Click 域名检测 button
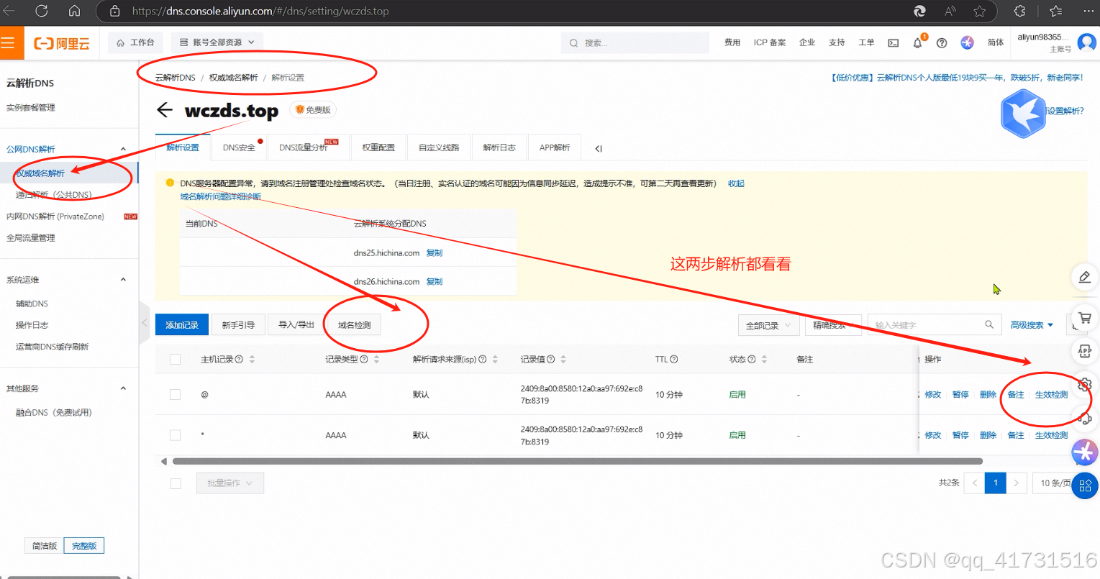Image resolution: width=1100 pixels, height=579 pixels. coord(355,325)
